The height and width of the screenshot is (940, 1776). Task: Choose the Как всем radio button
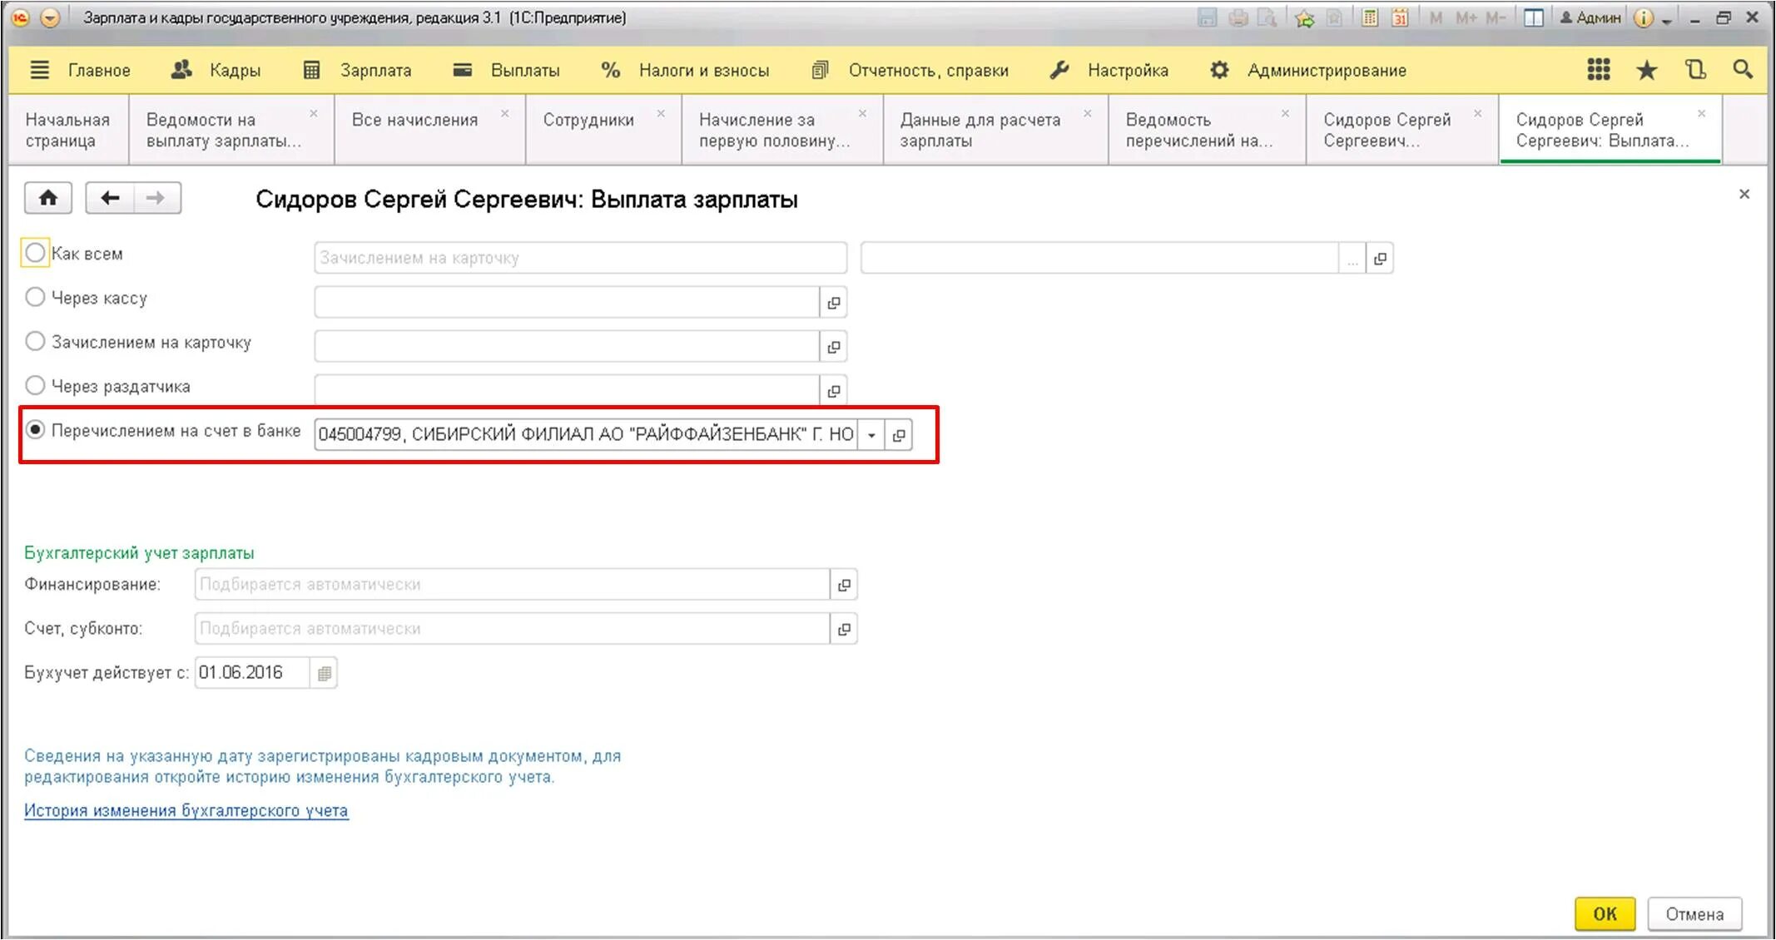click(x=35, y=253)
